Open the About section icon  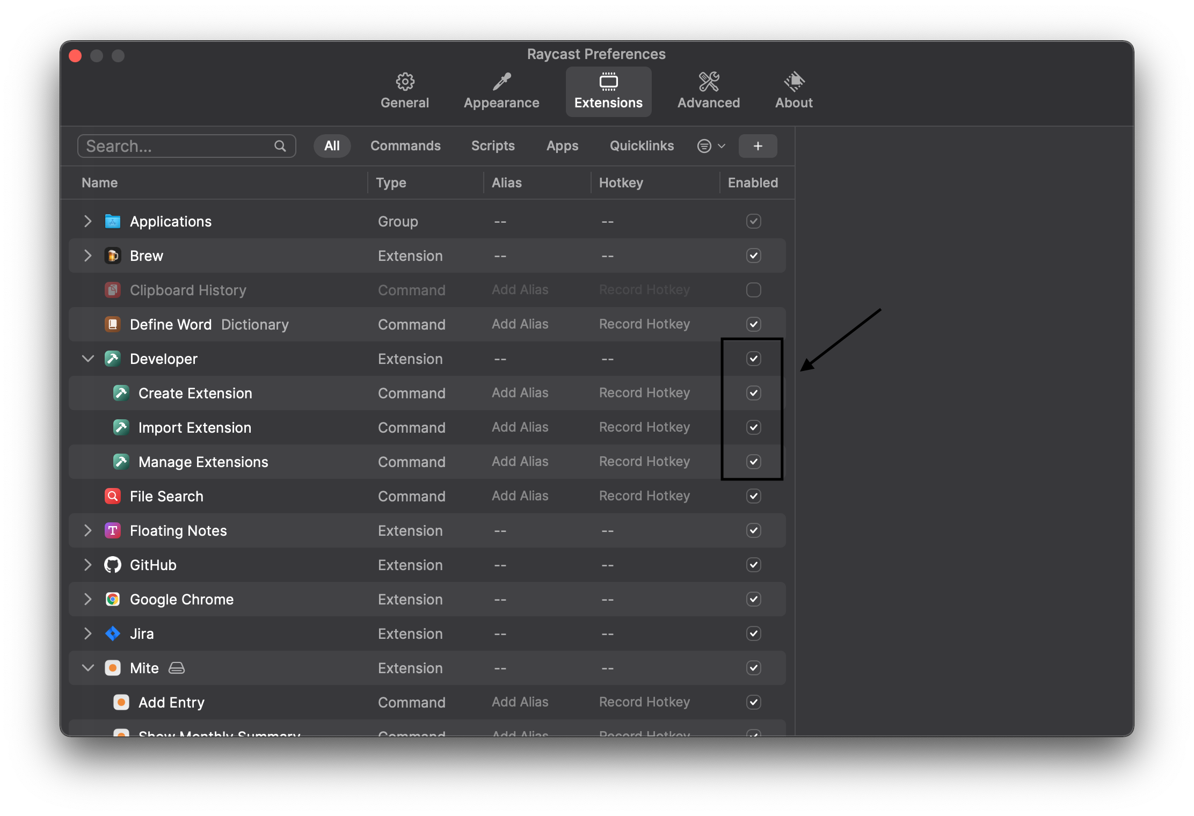(793, 82)
